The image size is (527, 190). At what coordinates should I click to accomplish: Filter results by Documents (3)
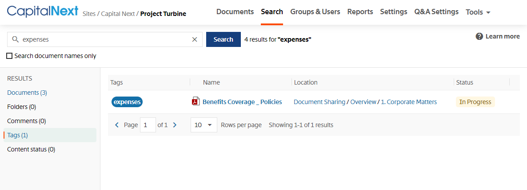(x=27, y=93)
